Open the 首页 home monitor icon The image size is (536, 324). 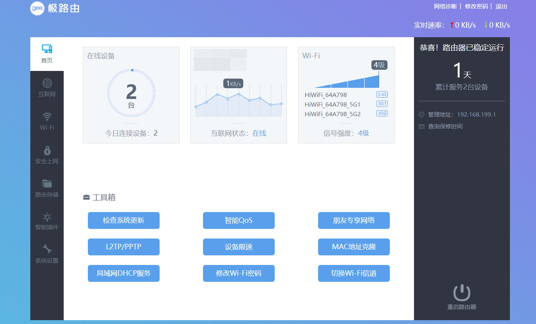(x=47, y=49)
